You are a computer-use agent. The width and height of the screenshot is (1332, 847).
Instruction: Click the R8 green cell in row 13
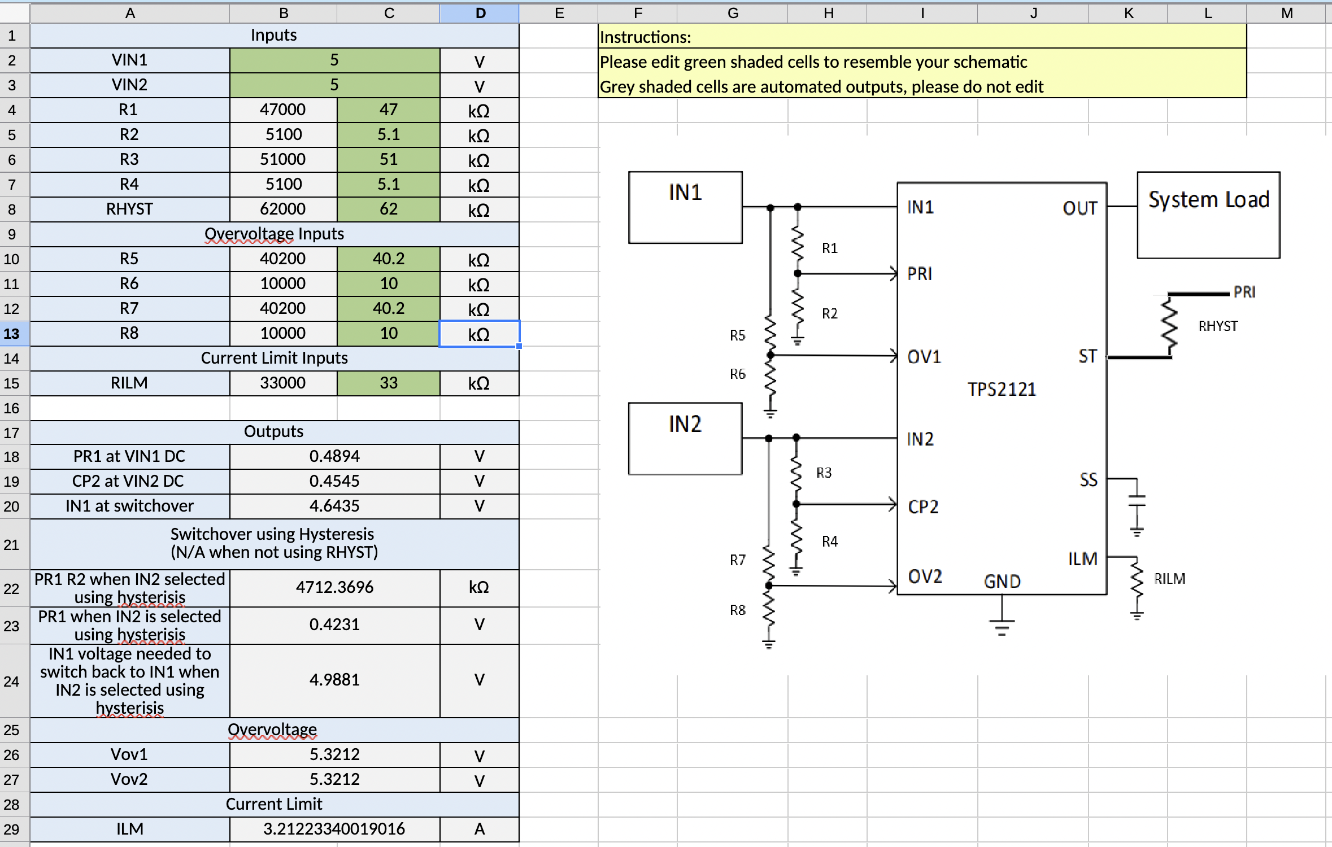388,334
